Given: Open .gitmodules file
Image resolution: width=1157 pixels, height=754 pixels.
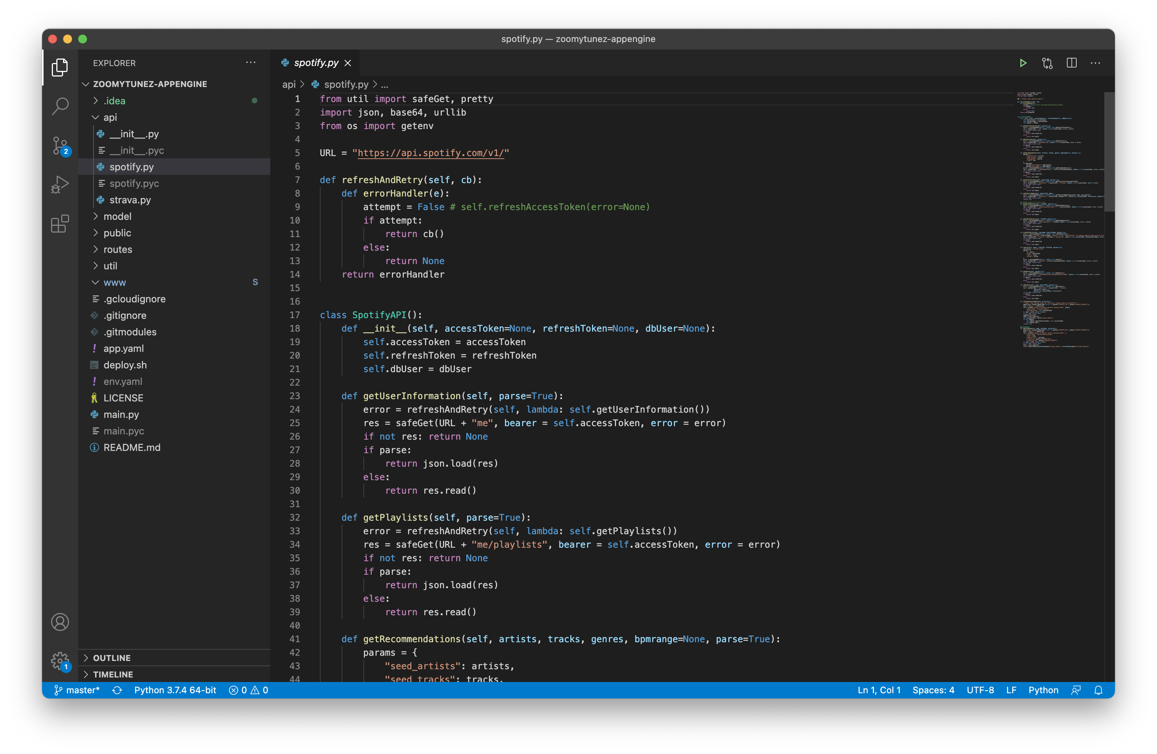Looking at the screenshot, I should pyautogui.click(x=174, y=332).
